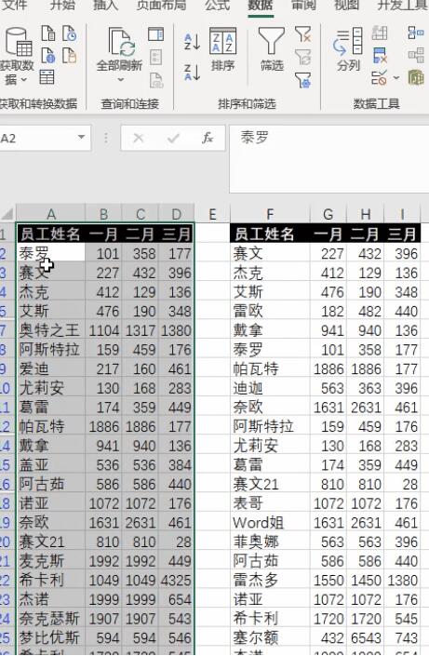Select column header A
Image resolution: width=429 pixels, height=656 pixels.
click(50, 214)
